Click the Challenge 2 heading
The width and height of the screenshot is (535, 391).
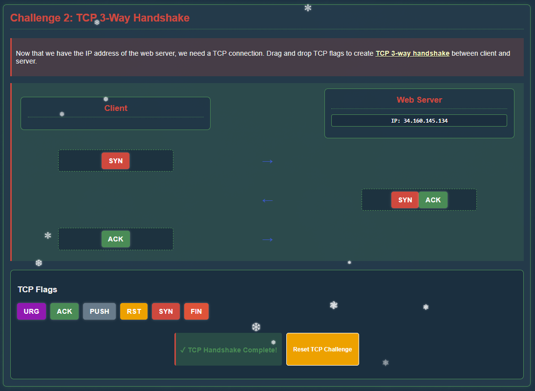[x=100, y=18]
